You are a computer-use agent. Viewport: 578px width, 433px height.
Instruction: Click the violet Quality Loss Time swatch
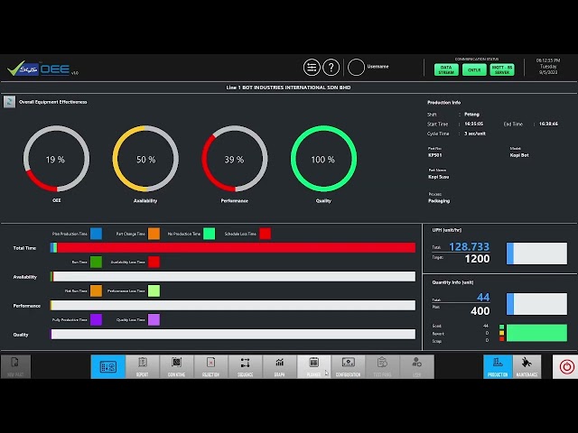tap(154, 319)
